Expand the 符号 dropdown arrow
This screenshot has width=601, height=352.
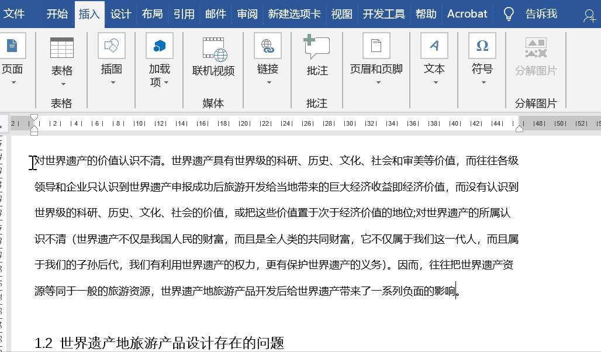(483, 82)
